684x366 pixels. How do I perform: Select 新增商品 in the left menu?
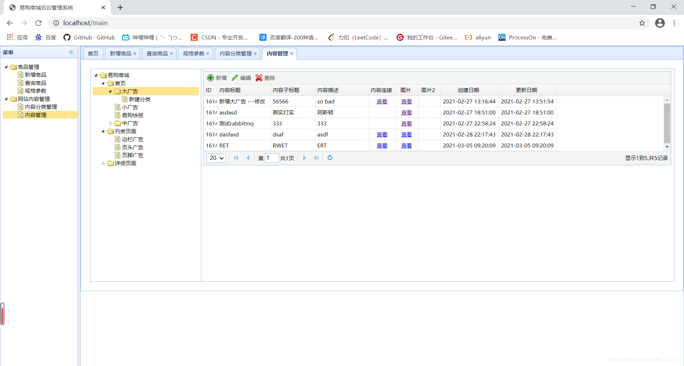coord(35,75)
